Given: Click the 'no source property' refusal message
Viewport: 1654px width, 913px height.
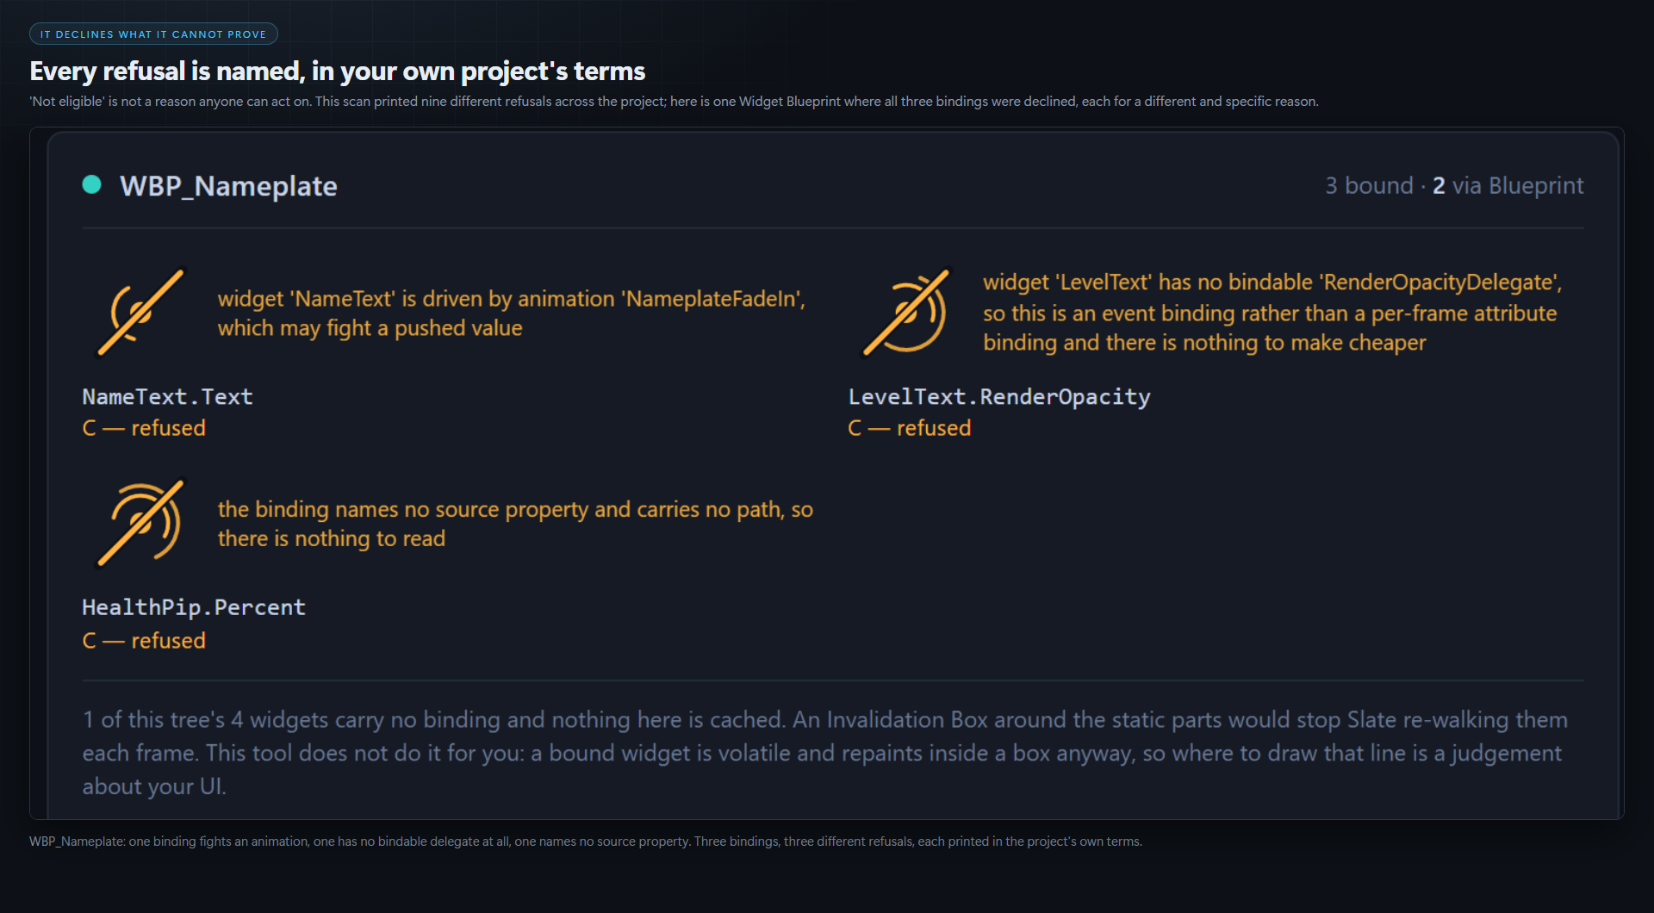Looking at the screenshot, I should tap(515, 524).
